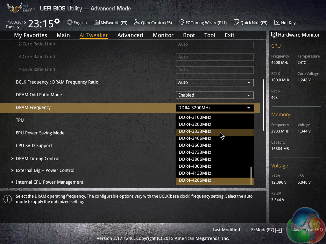This screenshot has height=244, width=326.
Task: Select DDR4-3333MHz from the frequency list
Action: point(195,131)
